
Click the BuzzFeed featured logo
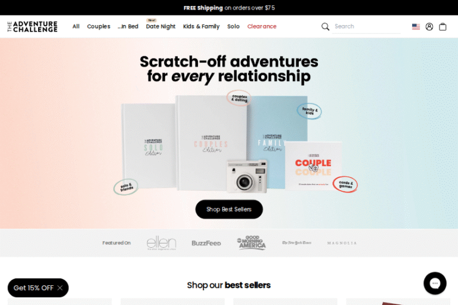pyautogui.click(x=206, y=243)
